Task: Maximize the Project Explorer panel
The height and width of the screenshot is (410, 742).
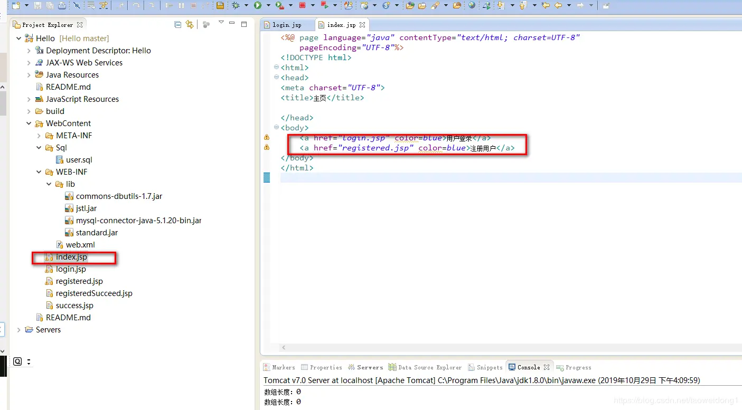Action: click(x=244, y=24)
